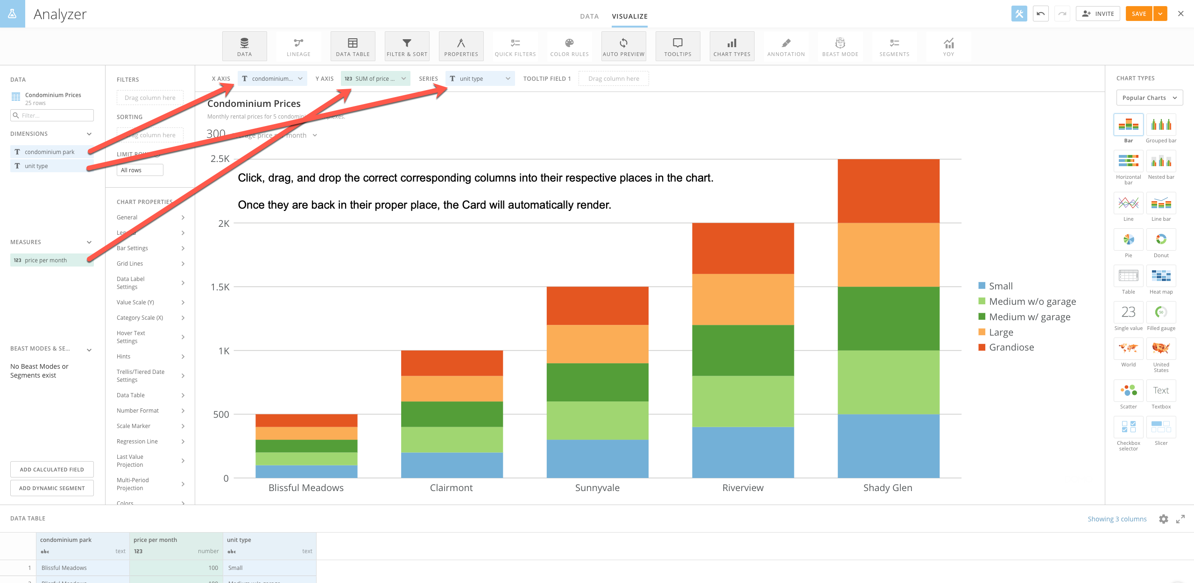Toggle the Data Table panel button

353,46
